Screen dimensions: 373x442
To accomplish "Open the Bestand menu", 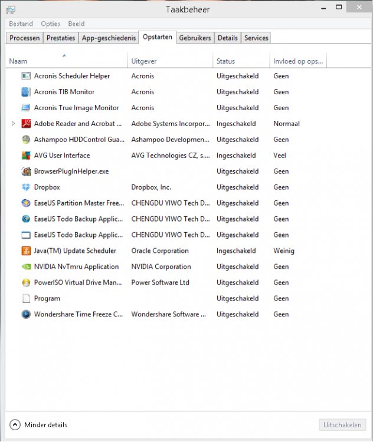I will click(21, 24).
